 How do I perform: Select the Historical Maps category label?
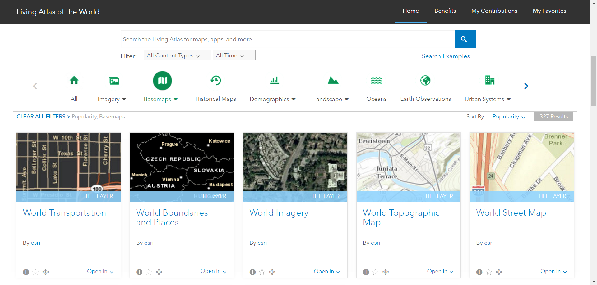point(215,99)
